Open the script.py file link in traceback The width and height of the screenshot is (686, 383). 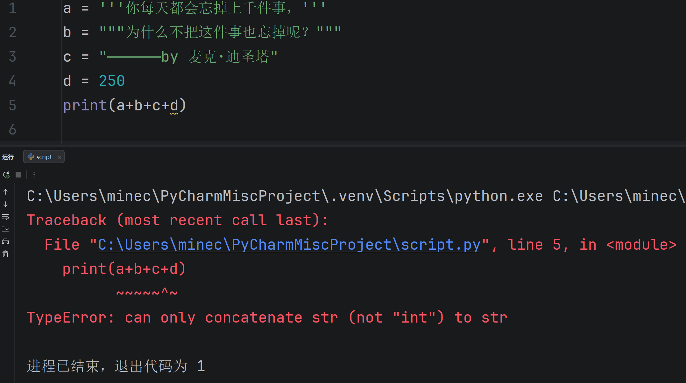click(289, 245)
